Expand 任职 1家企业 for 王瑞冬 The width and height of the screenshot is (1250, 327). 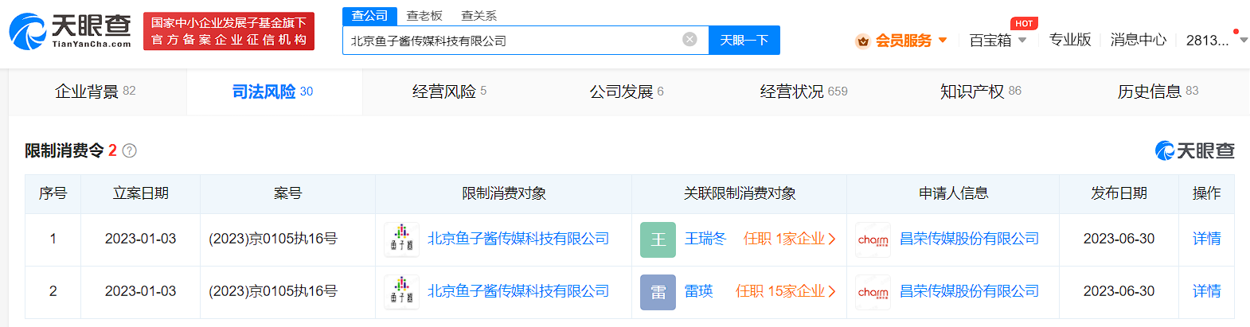(x=789, y=239)
